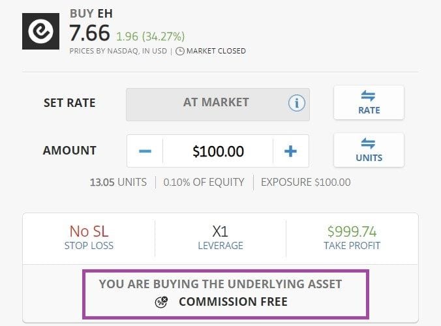This screenshot has width=441, height=326.
Task: Switch amount to Units mode
Action: click(x=369, y=151)
